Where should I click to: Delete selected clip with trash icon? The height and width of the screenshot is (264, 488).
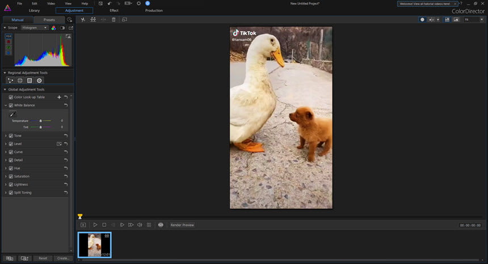(x=113, y=20)
